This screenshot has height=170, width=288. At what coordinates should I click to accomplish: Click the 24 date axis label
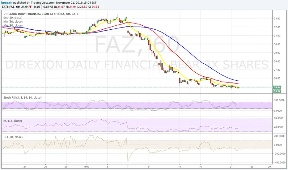[x=25, y=167]
